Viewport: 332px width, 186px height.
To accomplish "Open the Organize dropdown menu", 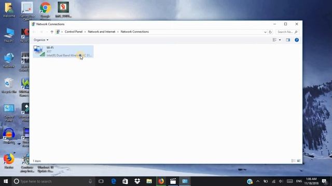I will tap(41, 40).
